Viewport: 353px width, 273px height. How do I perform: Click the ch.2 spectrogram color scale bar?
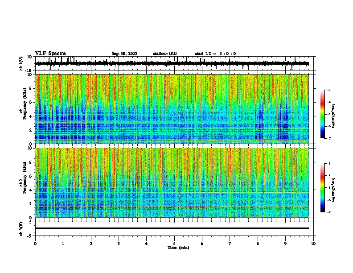click(323, 188)
